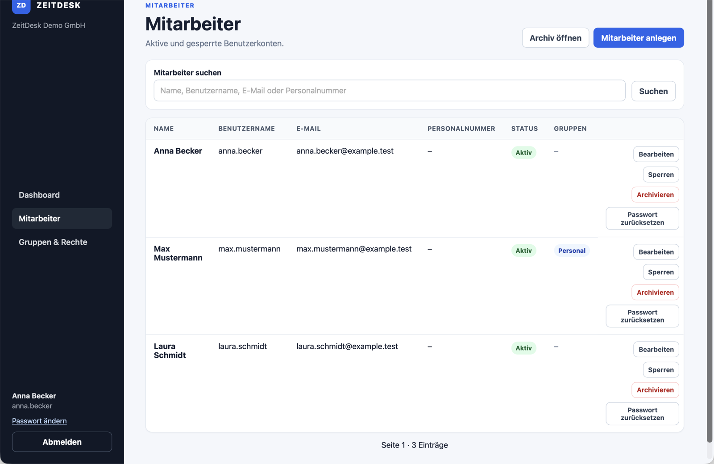Archive Anna Becker's account
This screenshot has height=464, width=714.
click(655, 195)
